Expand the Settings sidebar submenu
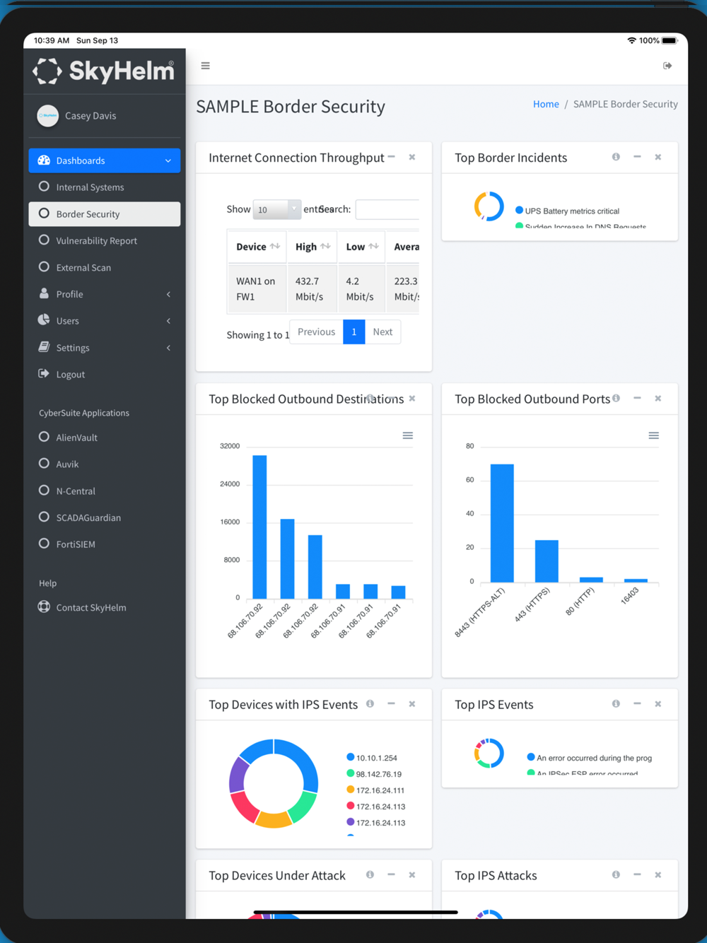 105,348
